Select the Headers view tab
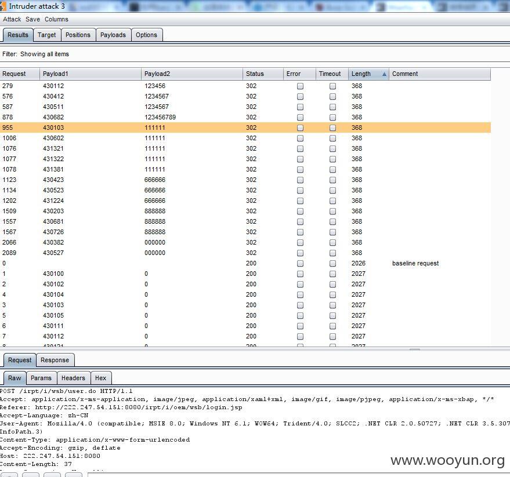The height and width of the screenshot is (477, 510). tap(73, 378)
